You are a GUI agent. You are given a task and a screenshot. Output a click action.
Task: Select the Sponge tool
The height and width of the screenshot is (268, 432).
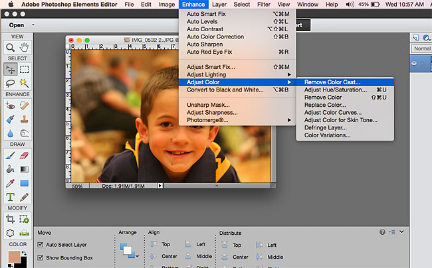click(x=24, y=133)
